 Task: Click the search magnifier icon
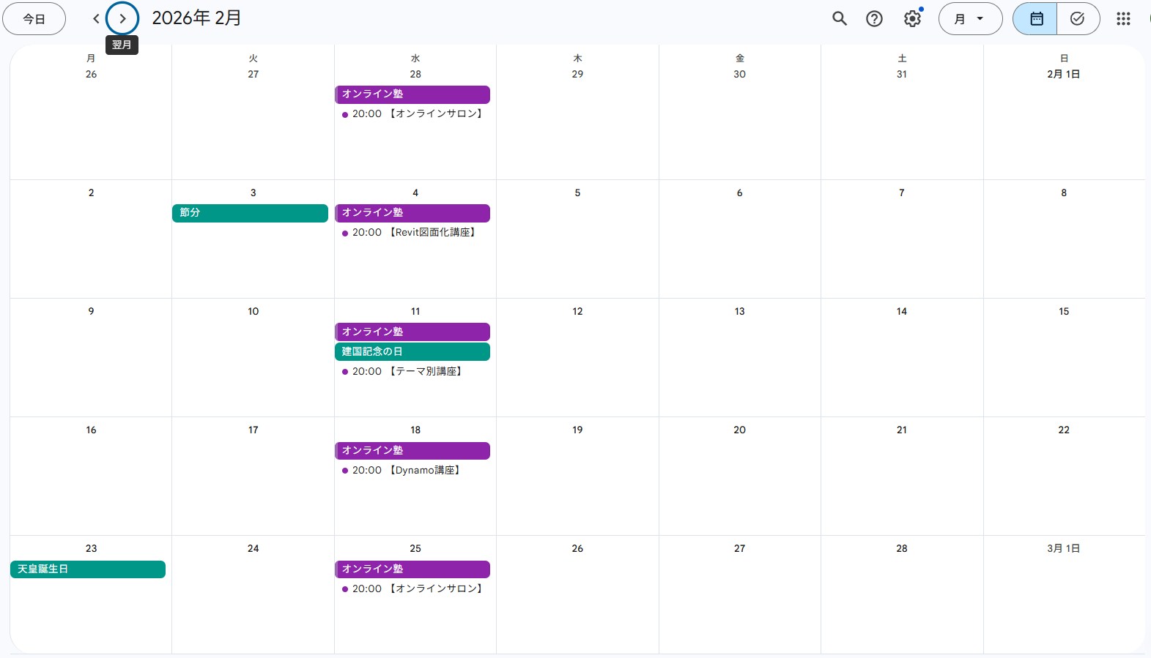click(840, 19)
